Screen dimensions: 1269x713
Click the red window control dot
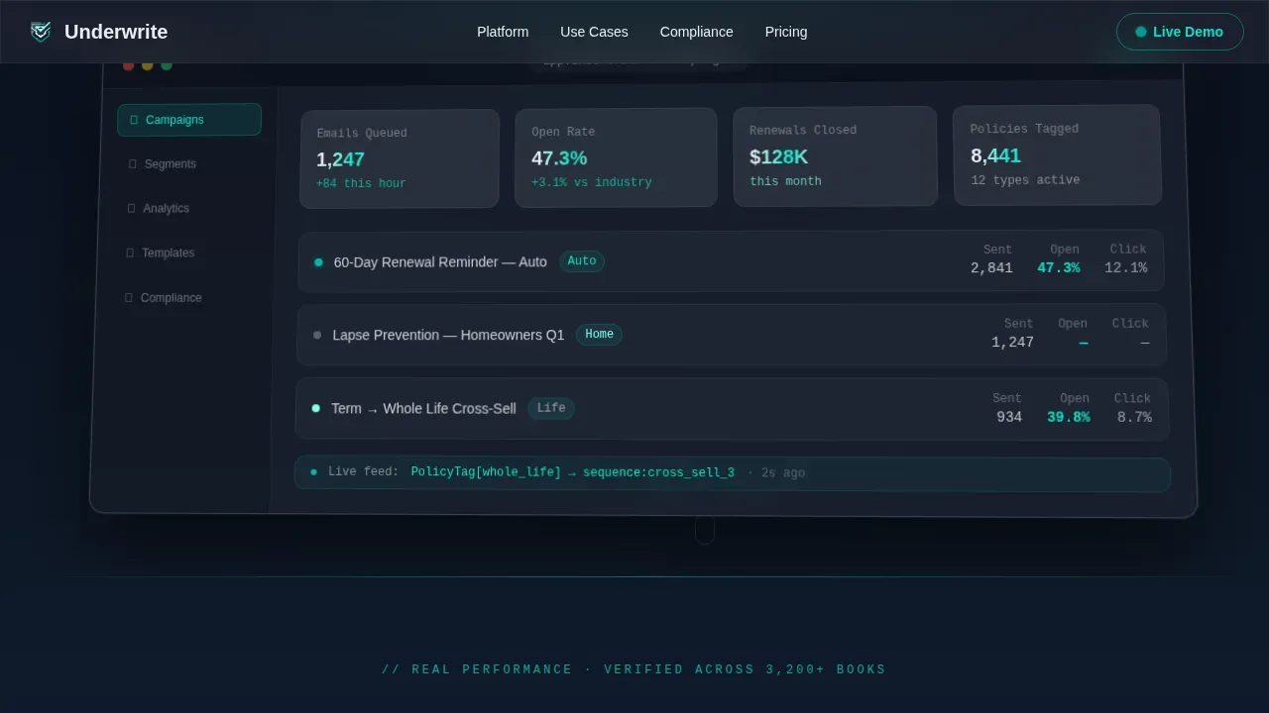coord(129,65)
